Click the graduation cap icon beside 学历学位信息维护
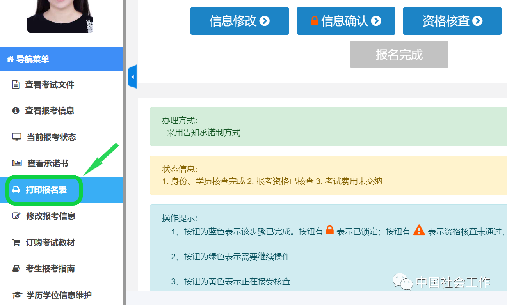The width and height of the screenshot is (507, 305). point(16,295)
